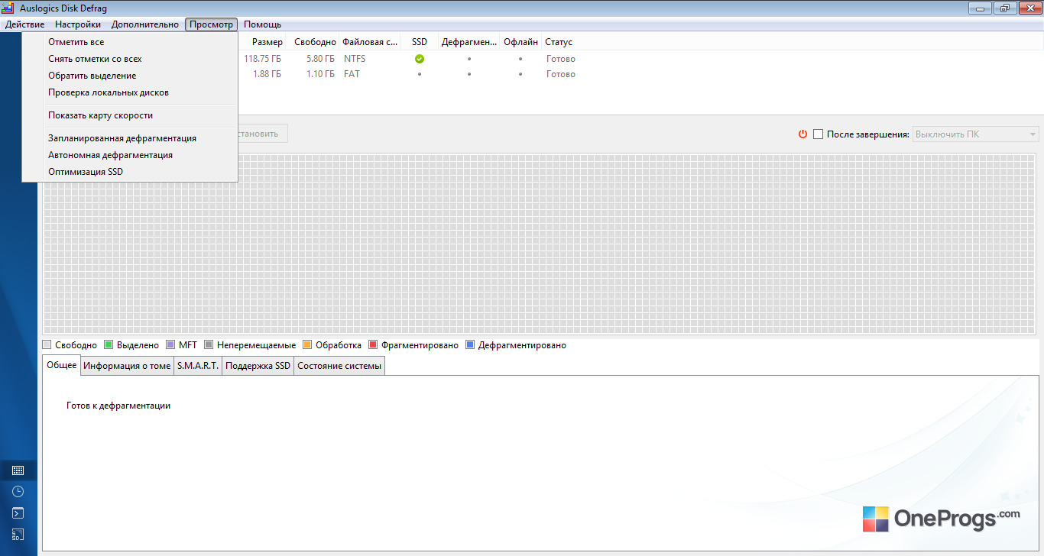Open the Действие menu
This screenshot has width=1044, height=556.
pyautogui.click(x=24, y=24)
